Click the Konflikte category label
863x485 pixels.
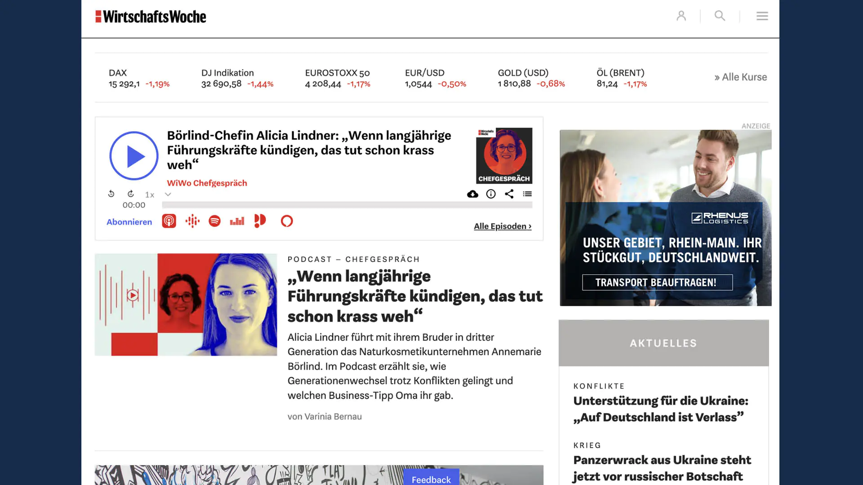[x=599, y=386]
